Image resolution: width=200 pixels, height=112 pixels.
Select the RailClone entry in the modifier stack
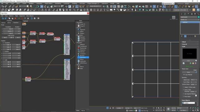point(190,22)
